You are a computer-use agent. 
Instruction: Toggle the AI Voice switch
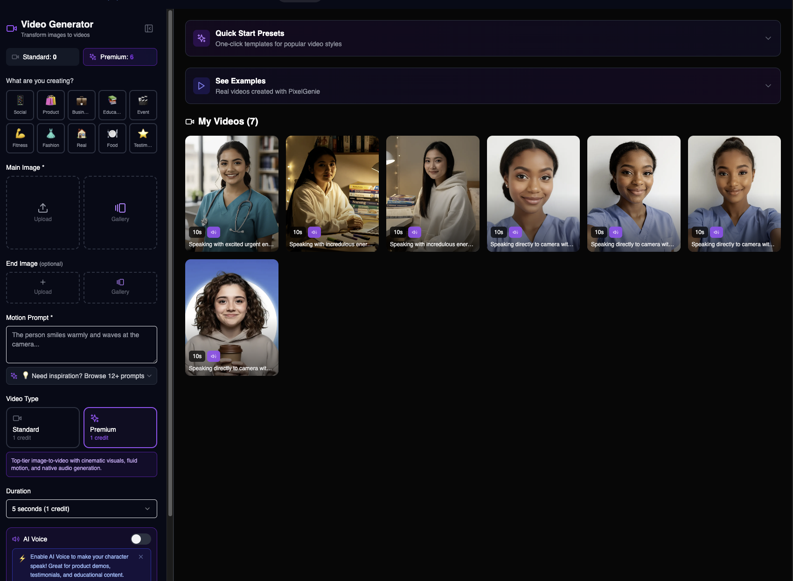tap(140, 539)
